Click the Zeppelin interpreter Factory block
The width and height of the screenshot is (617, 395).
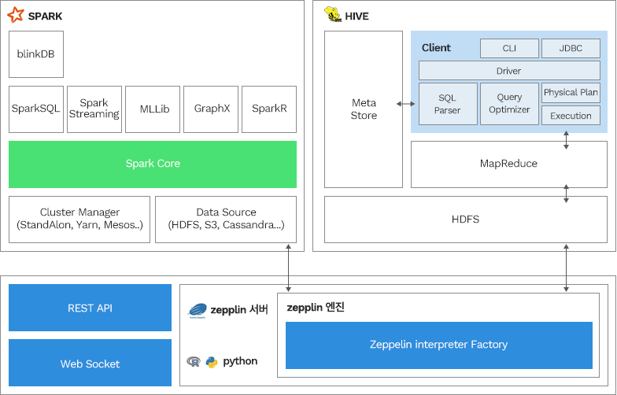point(439,345)
